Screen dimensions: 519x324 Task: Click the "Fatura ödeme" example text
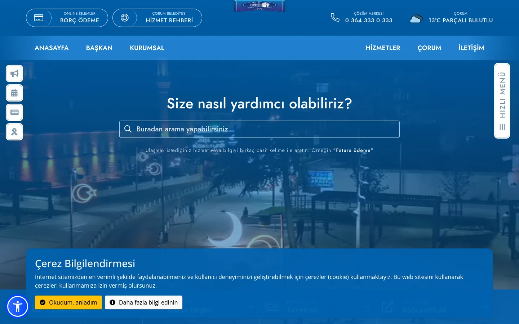coord(353,150)
